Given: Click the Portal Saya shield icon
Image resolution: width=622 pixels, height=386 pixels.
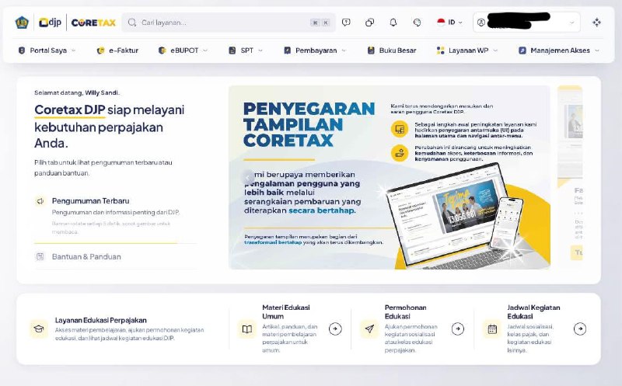Looking at the screenshot, I should (x=22, y=50).
